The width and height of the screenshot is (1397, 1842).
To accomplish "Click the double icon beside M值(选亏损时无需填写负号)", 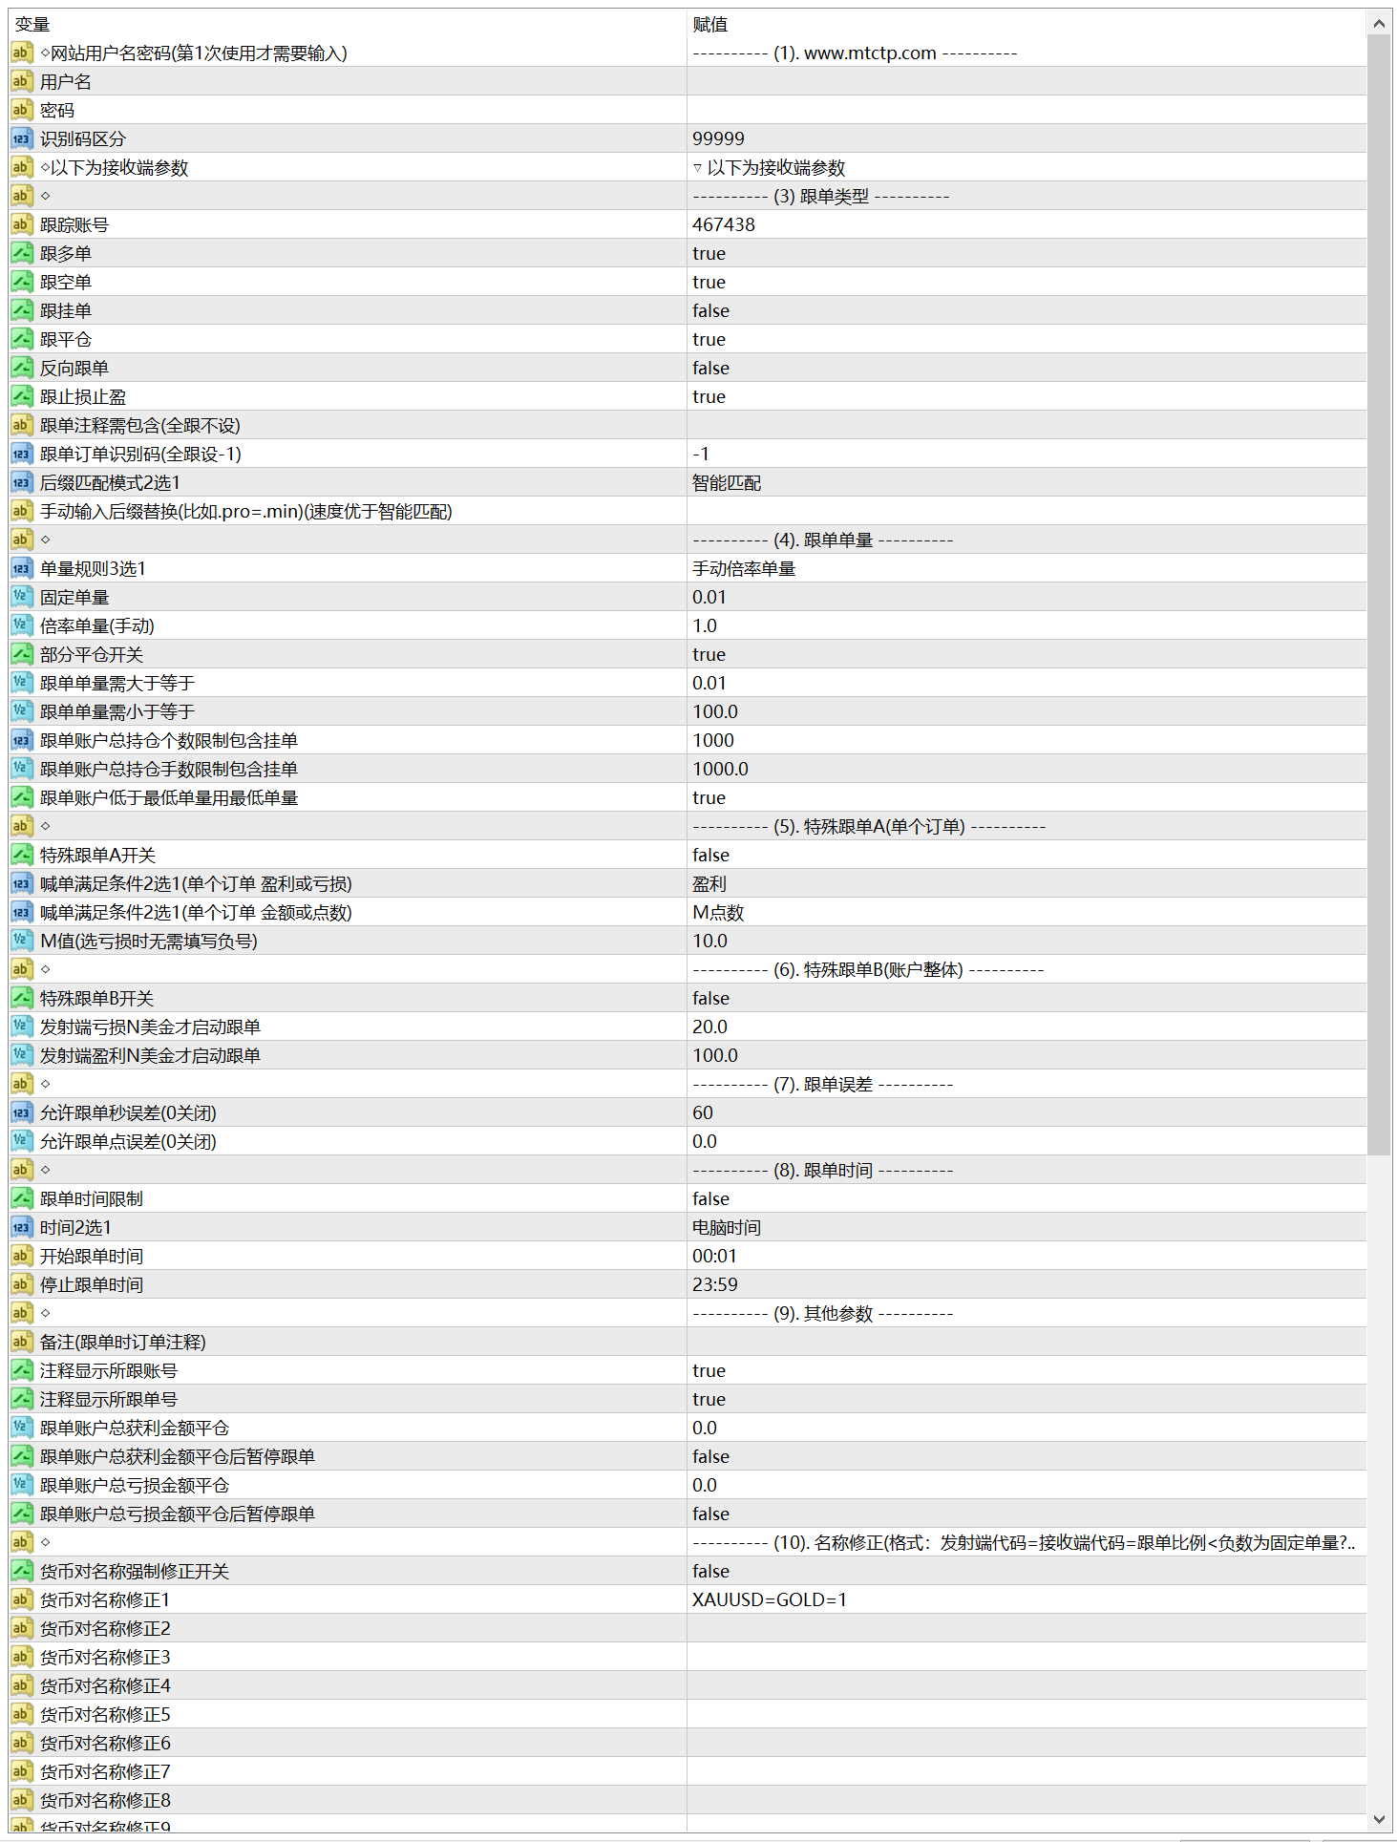I will pyautogui.click(x=21, y=941).
